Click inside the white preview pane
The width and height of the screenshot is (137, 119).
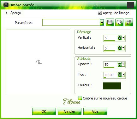click(38, 62)
